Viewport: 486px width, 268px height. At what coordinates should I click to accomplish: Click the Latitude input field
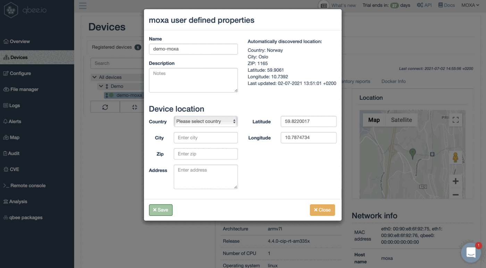point(308,121)
